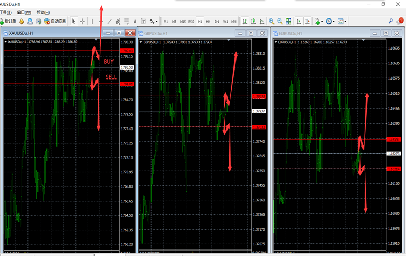
Task: Open the periodicity clock dropdown
Action: pyautogui.click(x=331, y=22)
